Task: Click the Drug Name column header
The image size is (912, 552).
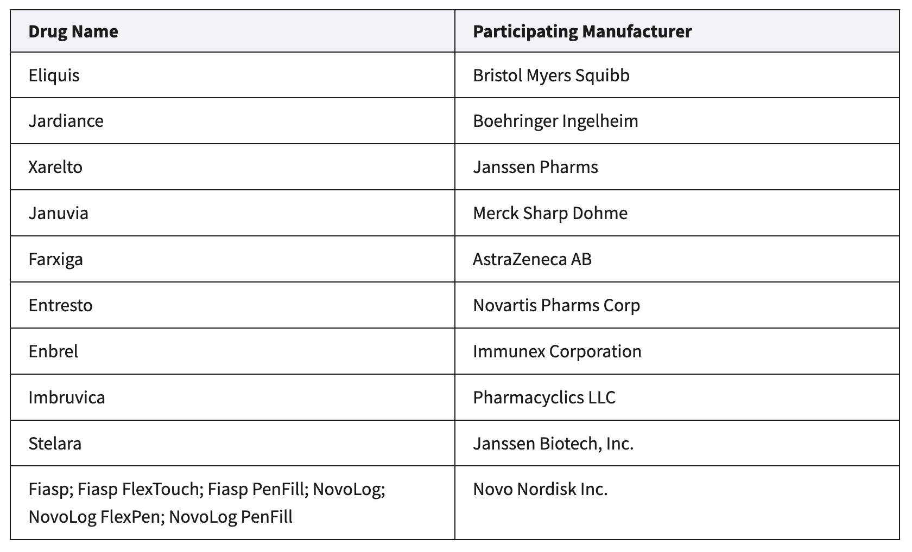Action: pyautogui.click(x=73, y=31)
